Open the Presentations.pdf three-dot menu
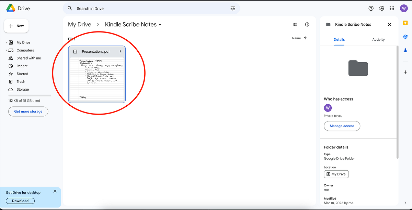The height and width of the screenshot is (210, 412). tap(120, 51)
